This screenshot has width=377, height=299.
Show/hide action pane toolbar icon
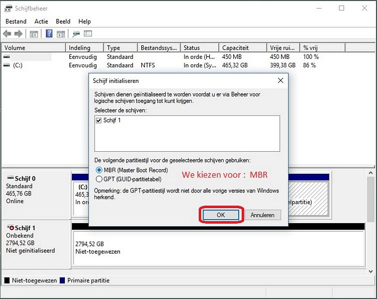61,34
